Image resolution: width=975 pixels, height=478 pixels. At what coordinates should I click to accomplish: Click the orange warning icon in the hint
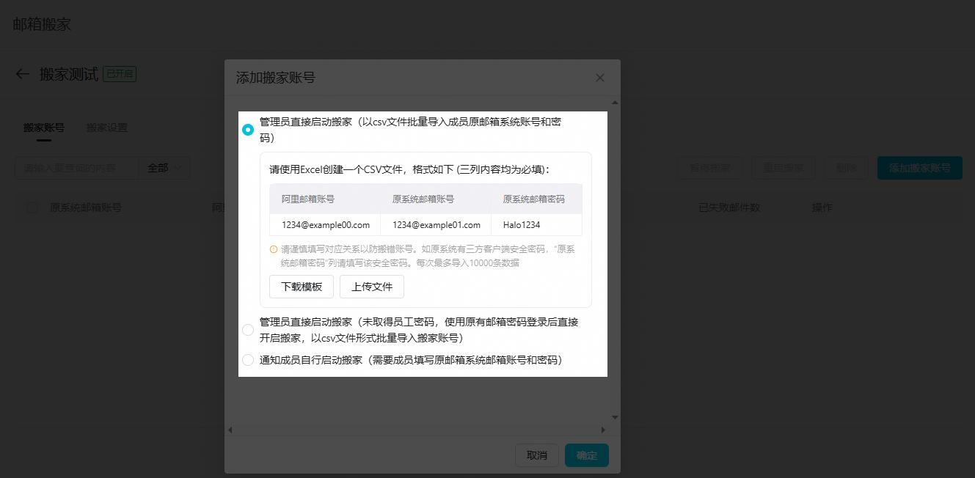click(274, 249)
